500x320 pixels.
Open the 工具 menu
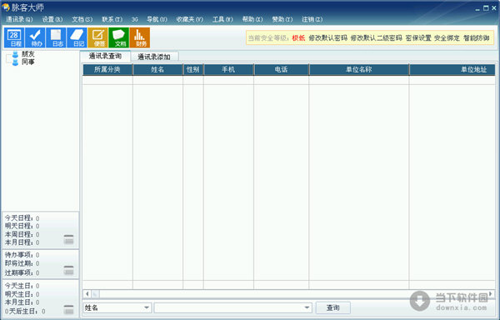pyautogui.click(x=222, y=19)
